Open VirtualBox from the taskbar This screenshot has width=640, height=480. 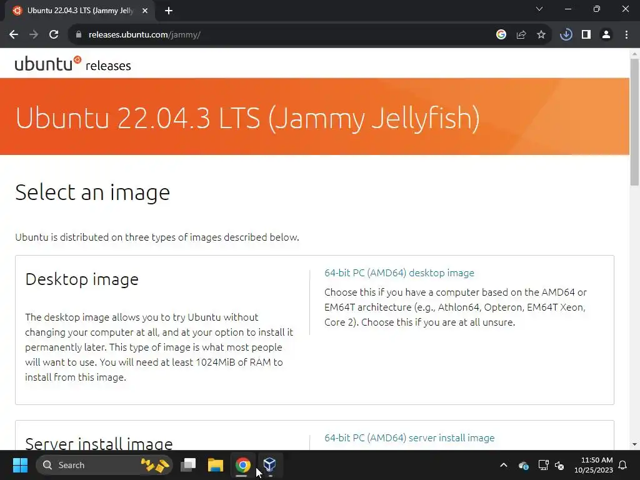(x=269, y=465)
